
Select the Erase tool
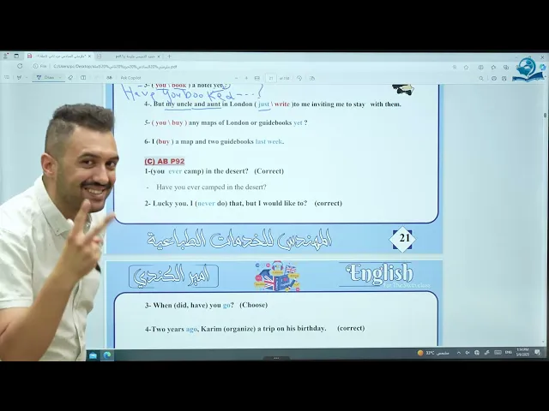tap(70, 78)
